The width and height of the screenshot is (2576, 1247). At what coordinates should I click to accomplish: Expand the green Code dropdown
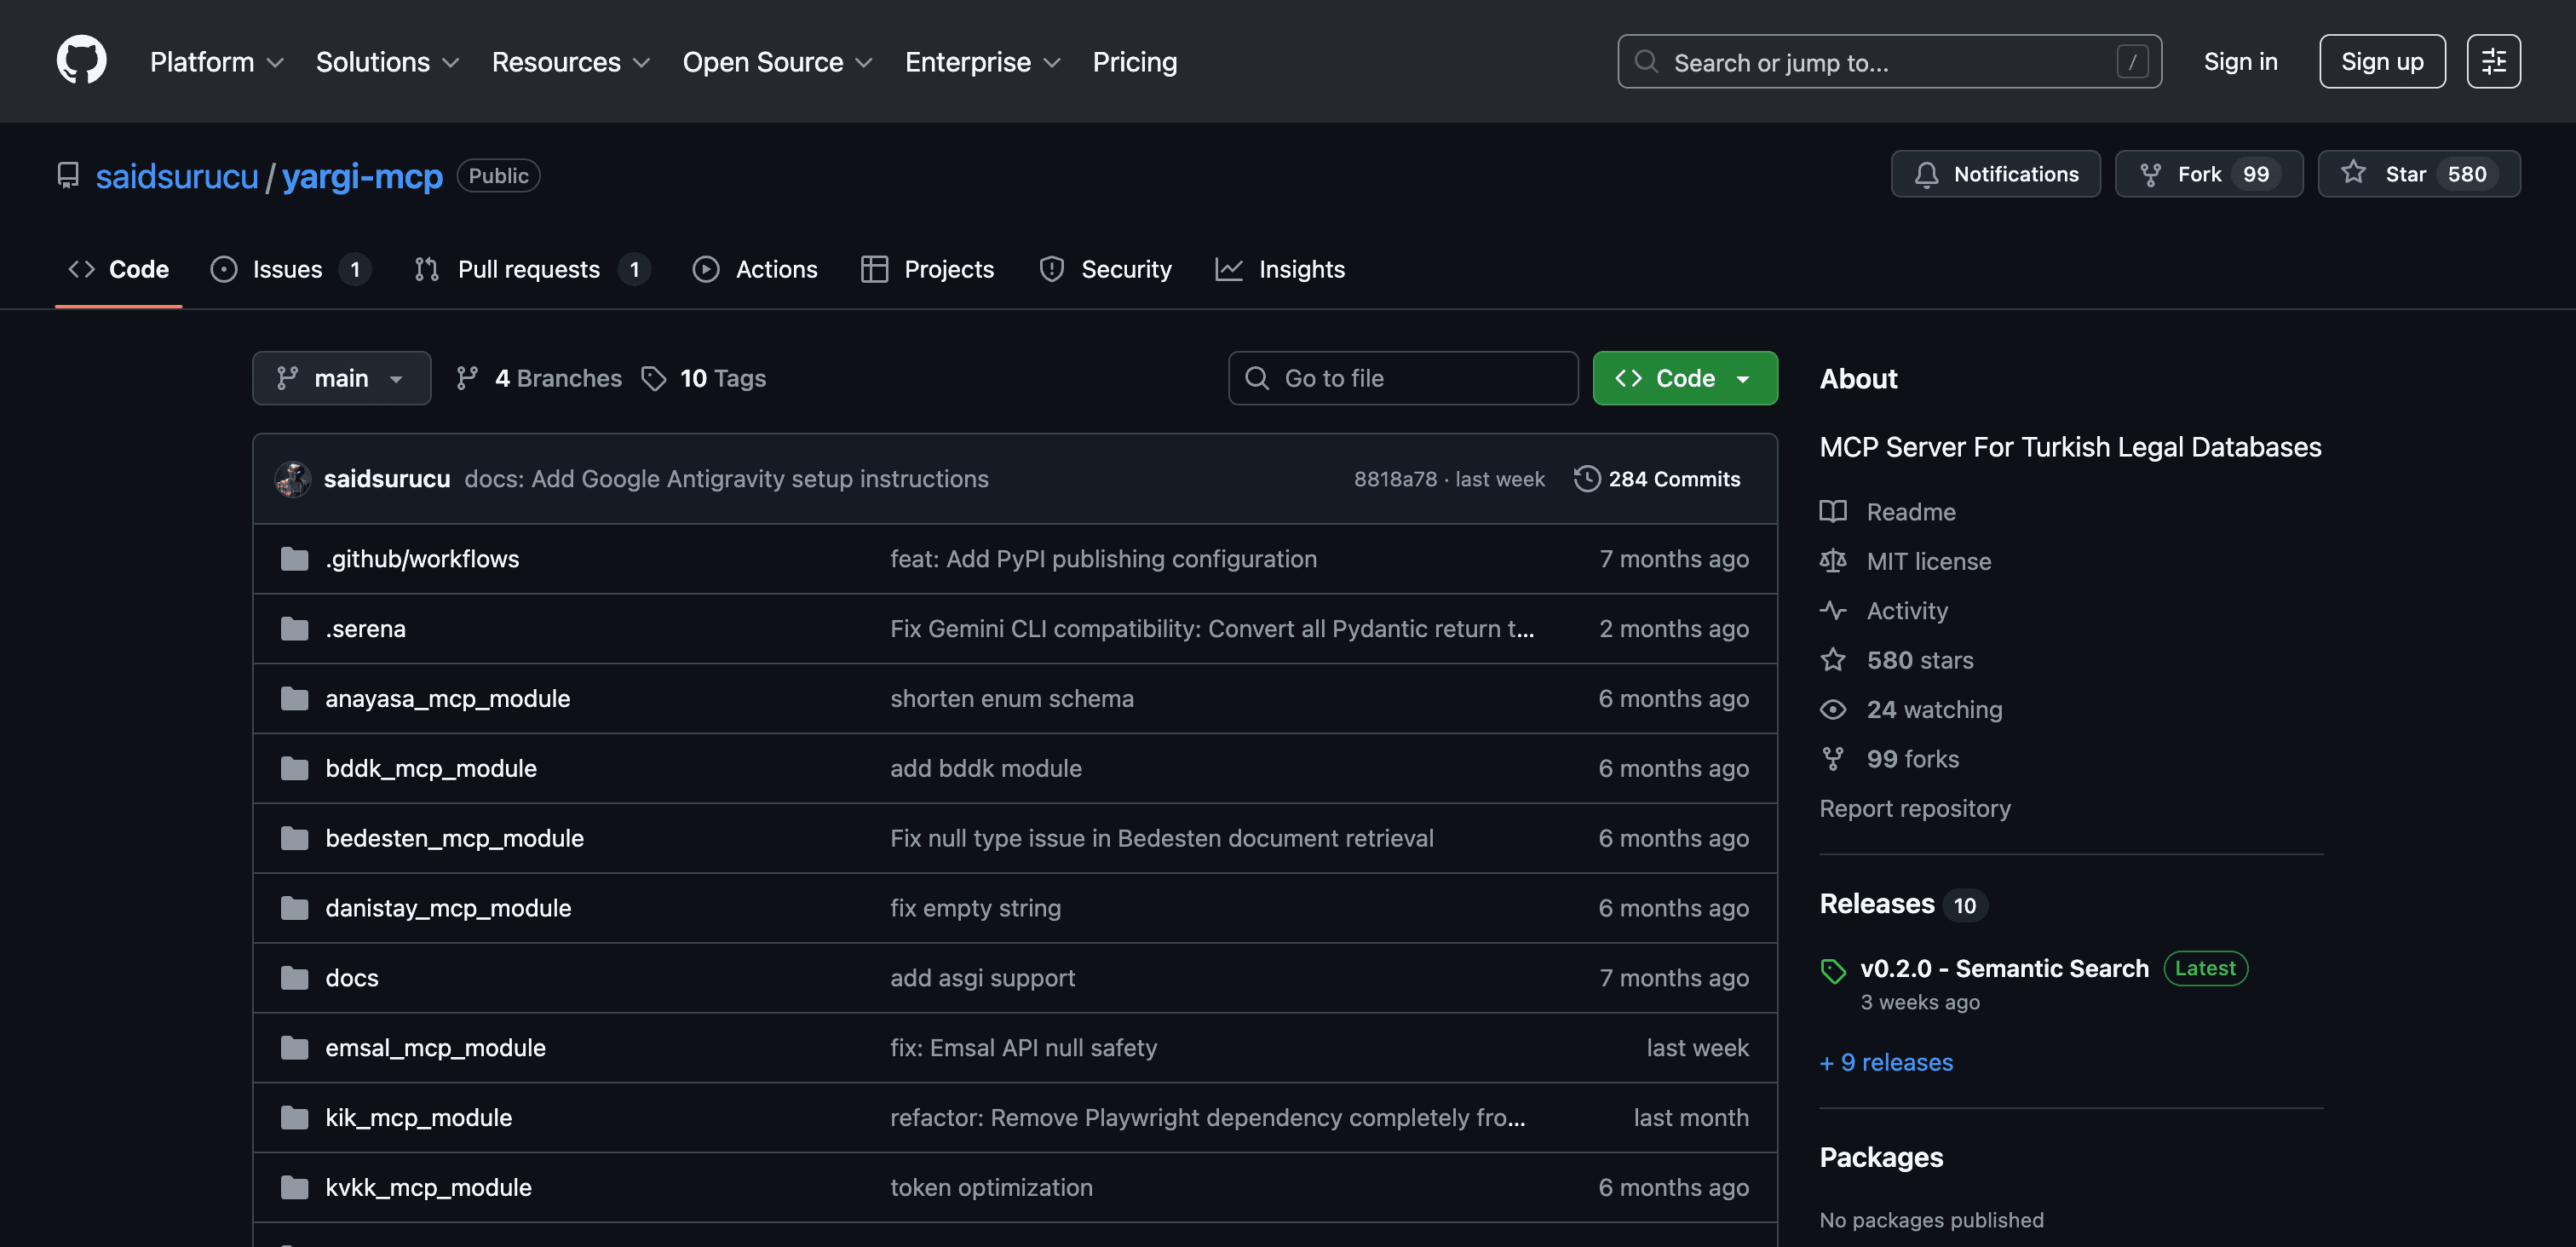(1684, 378)
